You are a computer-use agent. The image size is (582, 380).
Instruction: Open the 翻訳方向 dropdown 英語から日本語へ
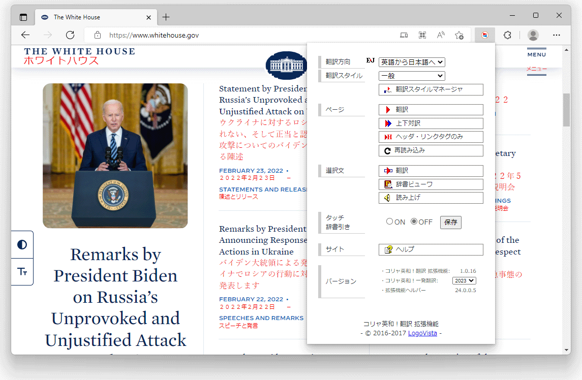pyautogui.click(x=412, y=62)
